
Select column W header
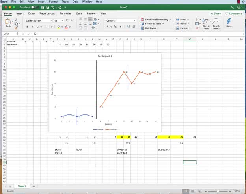[190, 39]
